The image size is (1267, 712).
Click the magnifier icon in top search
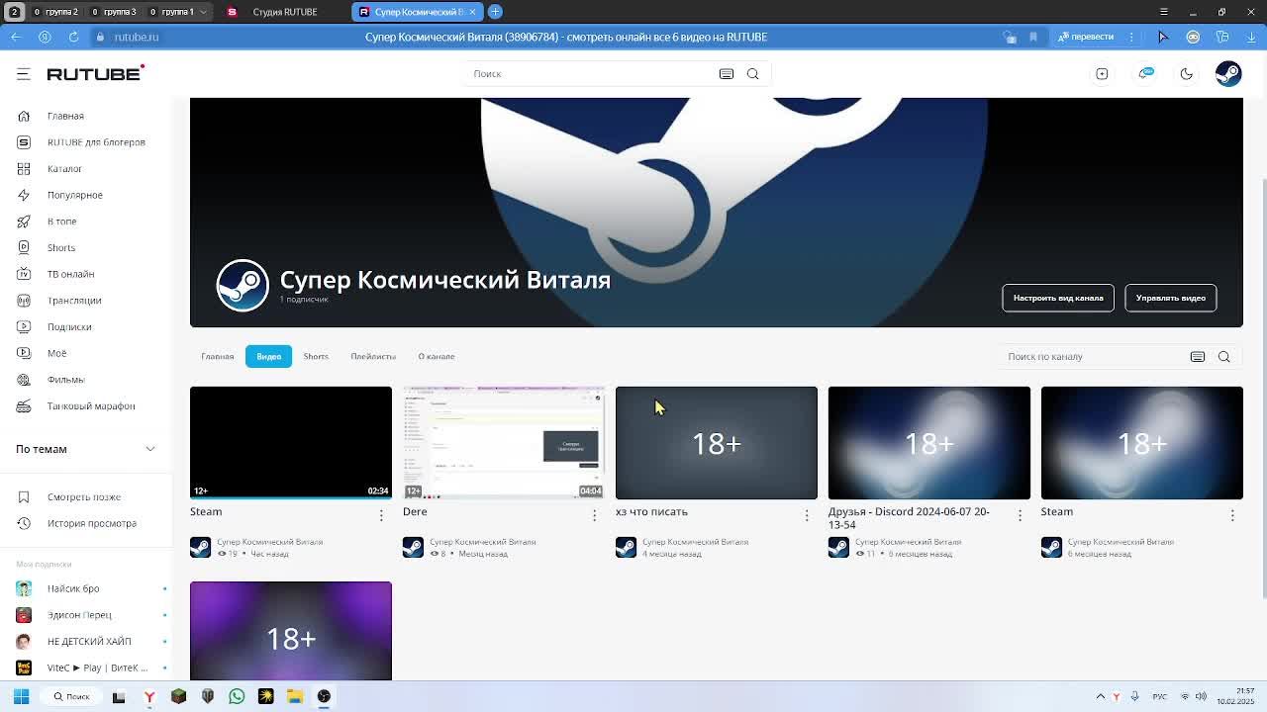pyautogui.click(x=753, y=74)
